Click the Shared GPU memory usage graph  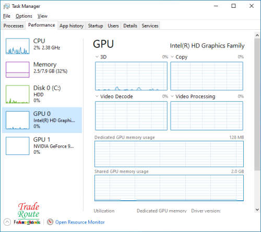[x=169, y=188]
